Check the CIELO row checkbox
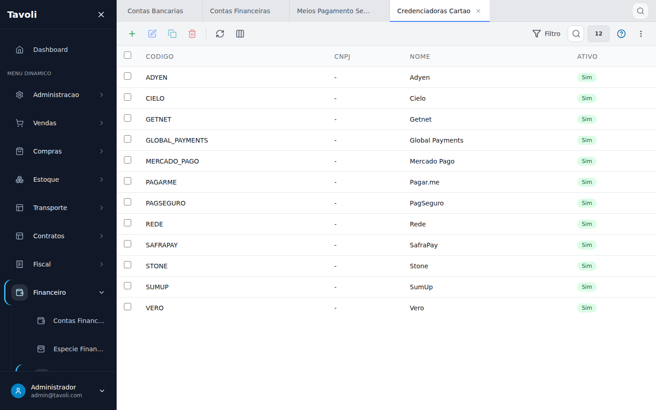Viewport: 656px width, 410px height. tap(128, 97)
